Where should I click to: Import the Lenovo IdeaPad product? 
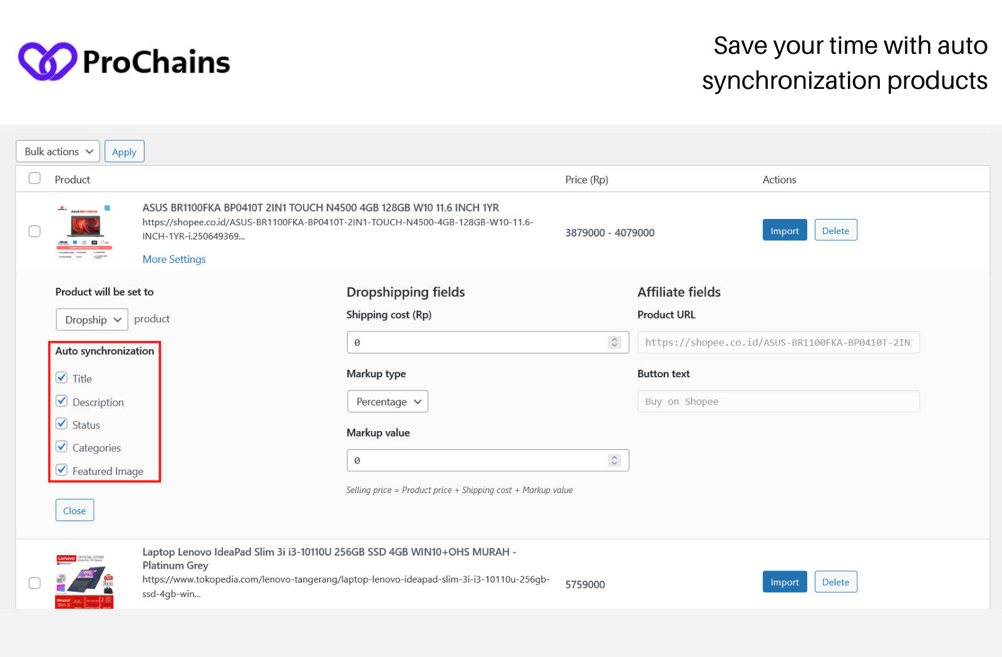tap(785, 582)
